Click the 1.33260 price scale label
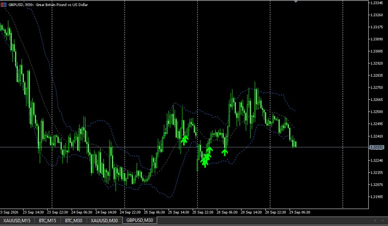This screenshot has height=226, width=388. [376, 15]
